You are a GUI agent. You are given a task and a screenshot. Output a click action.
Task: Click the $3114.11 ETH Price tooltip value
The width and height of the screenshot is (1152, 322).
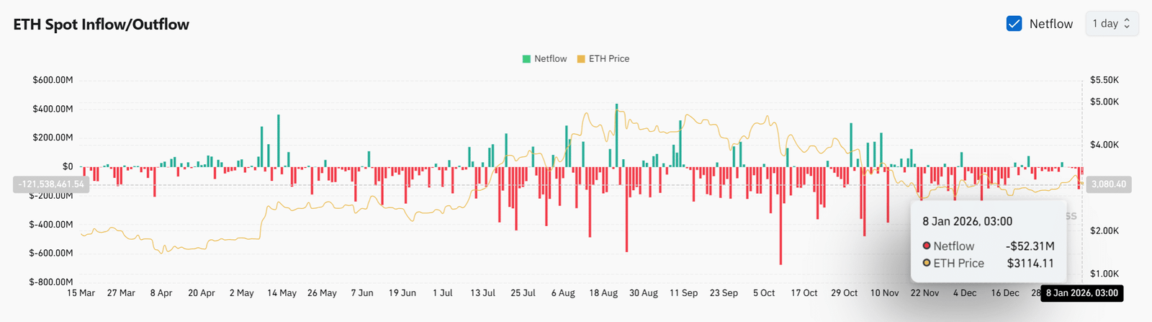click(x=1030, y=264)
